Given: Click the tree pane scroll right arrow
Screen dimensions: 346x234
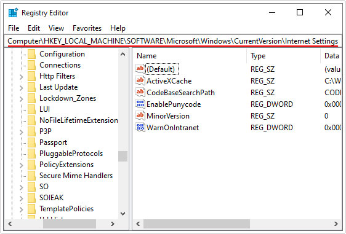Looking at the screenshot, I should pos(113,224).
